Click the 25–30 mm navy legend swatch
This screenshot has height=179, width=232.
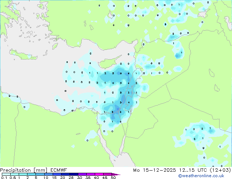coord(74,174)
